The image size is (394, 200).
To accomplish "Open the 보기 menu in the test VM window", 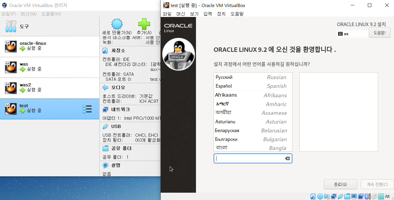I will [x=194, y=14].
